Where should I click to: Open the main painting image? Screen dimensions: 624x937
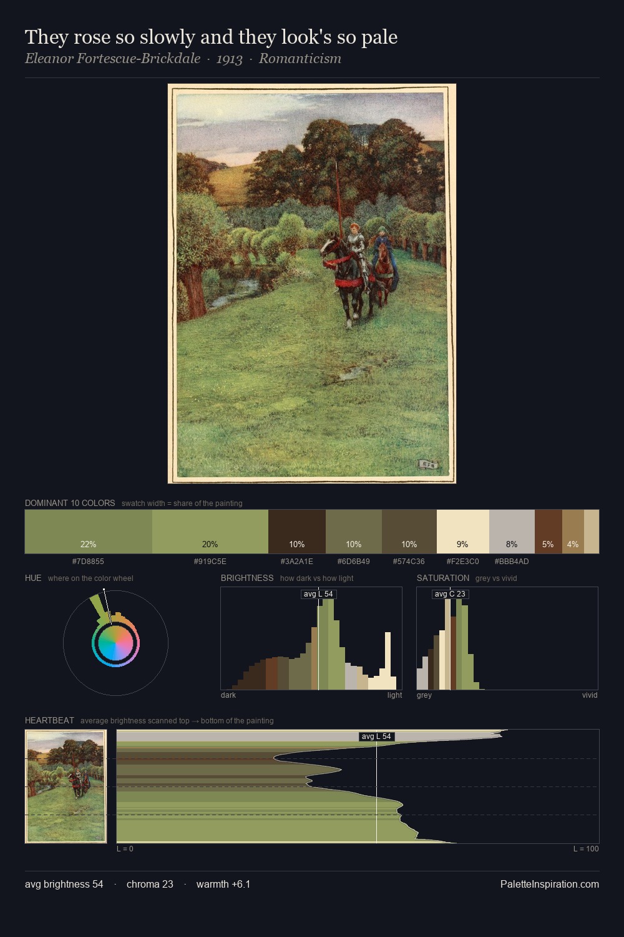click(312, 284)
